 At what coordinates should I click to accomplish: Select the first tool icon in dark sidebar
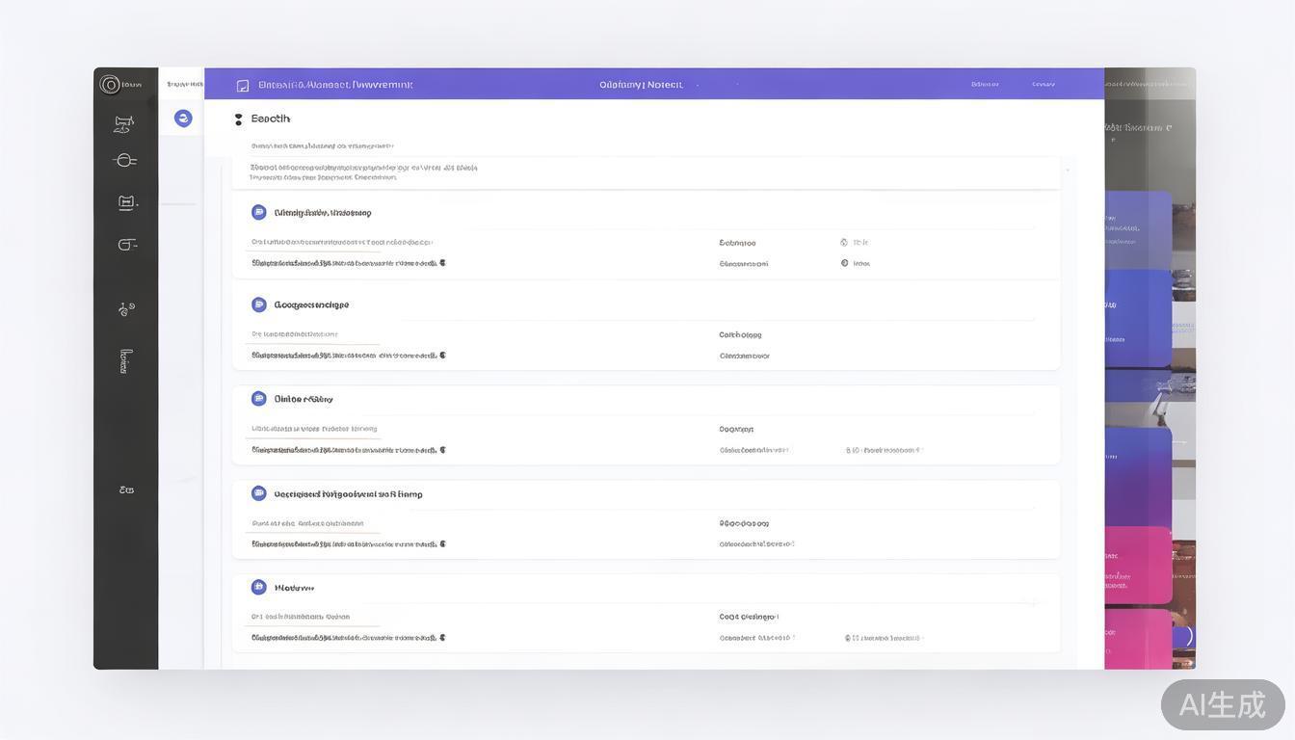click(x=123, y=123)
